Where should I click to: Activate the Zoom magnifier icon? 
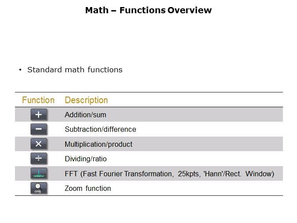click(x=38, y=188)
